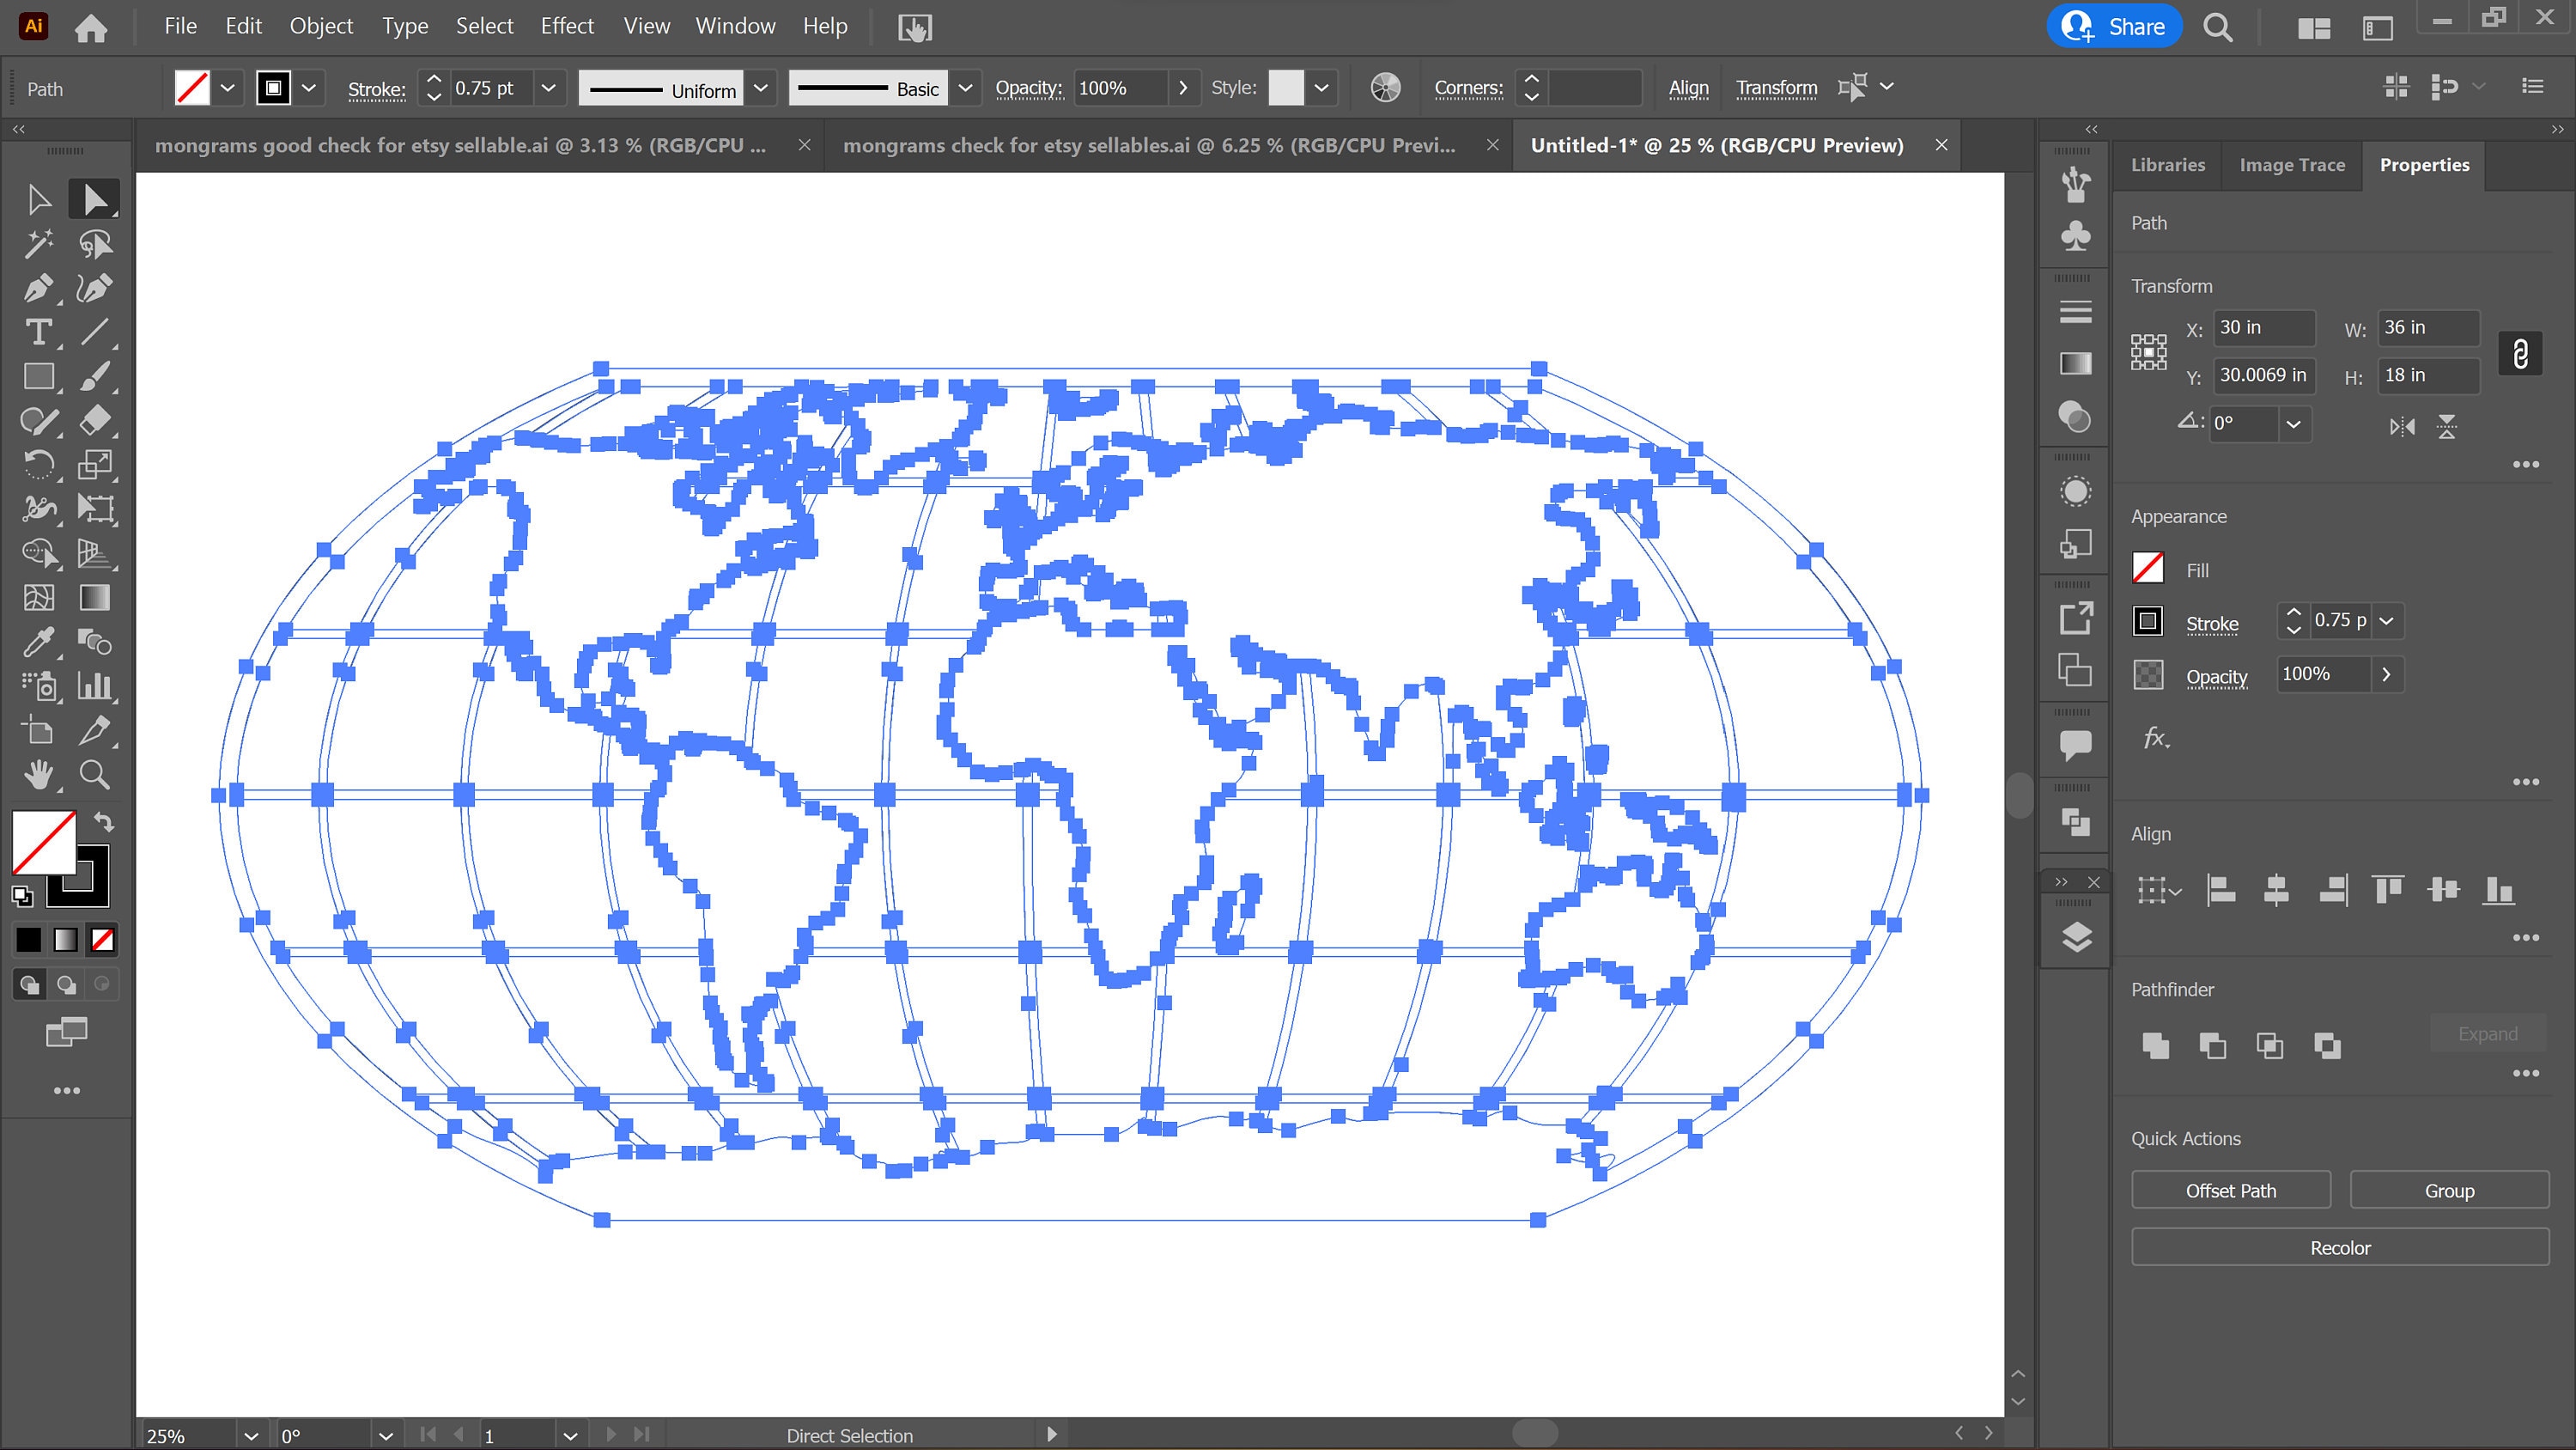Select the Type tool

tap(40, 333)
